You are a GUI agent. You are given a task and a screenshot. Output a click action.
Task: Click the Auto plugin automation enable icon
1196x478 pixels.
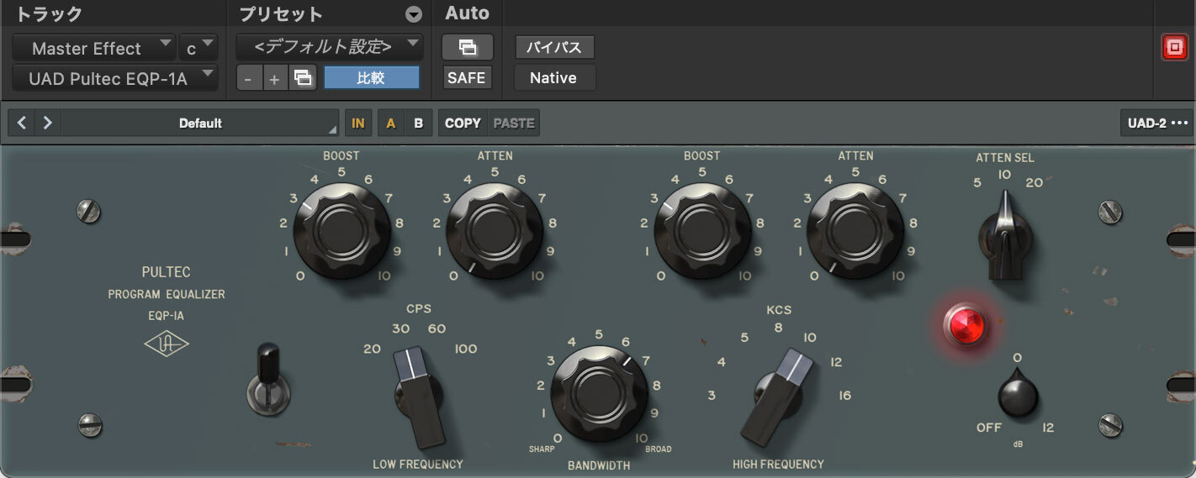click(x=468, y=47)
